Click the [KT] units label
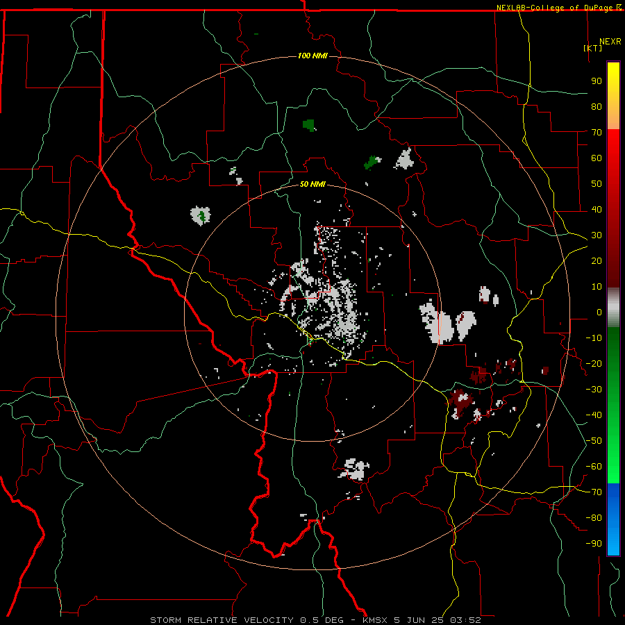The width and height of the screenshot is (625, 625). [x=593, y=48]
